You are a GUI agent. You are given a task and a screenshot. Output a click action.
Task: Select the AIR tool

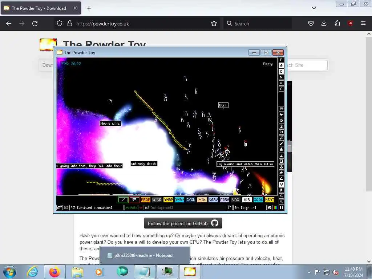(x=247, y=200)
